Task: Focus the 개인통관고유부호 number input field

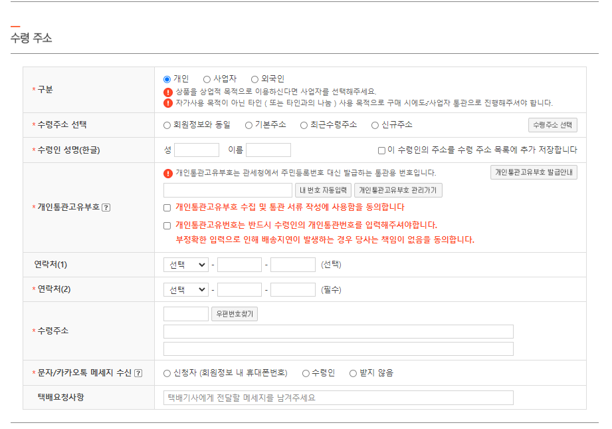Action: click(x=227, y=190)
